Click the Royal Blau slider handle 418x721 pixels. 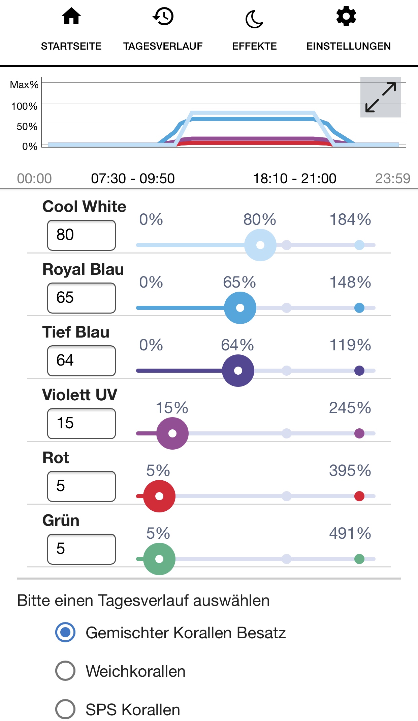pos(240,308)
